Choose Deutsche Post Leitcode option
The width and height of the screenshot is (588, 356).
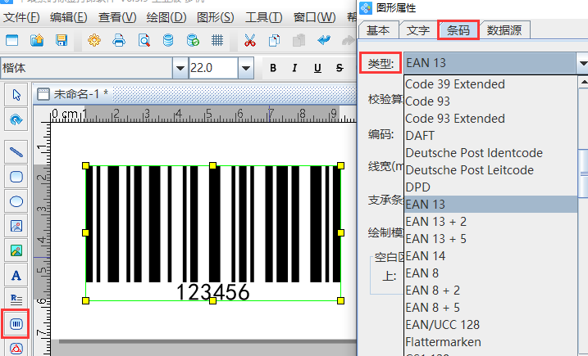[490, 170]
